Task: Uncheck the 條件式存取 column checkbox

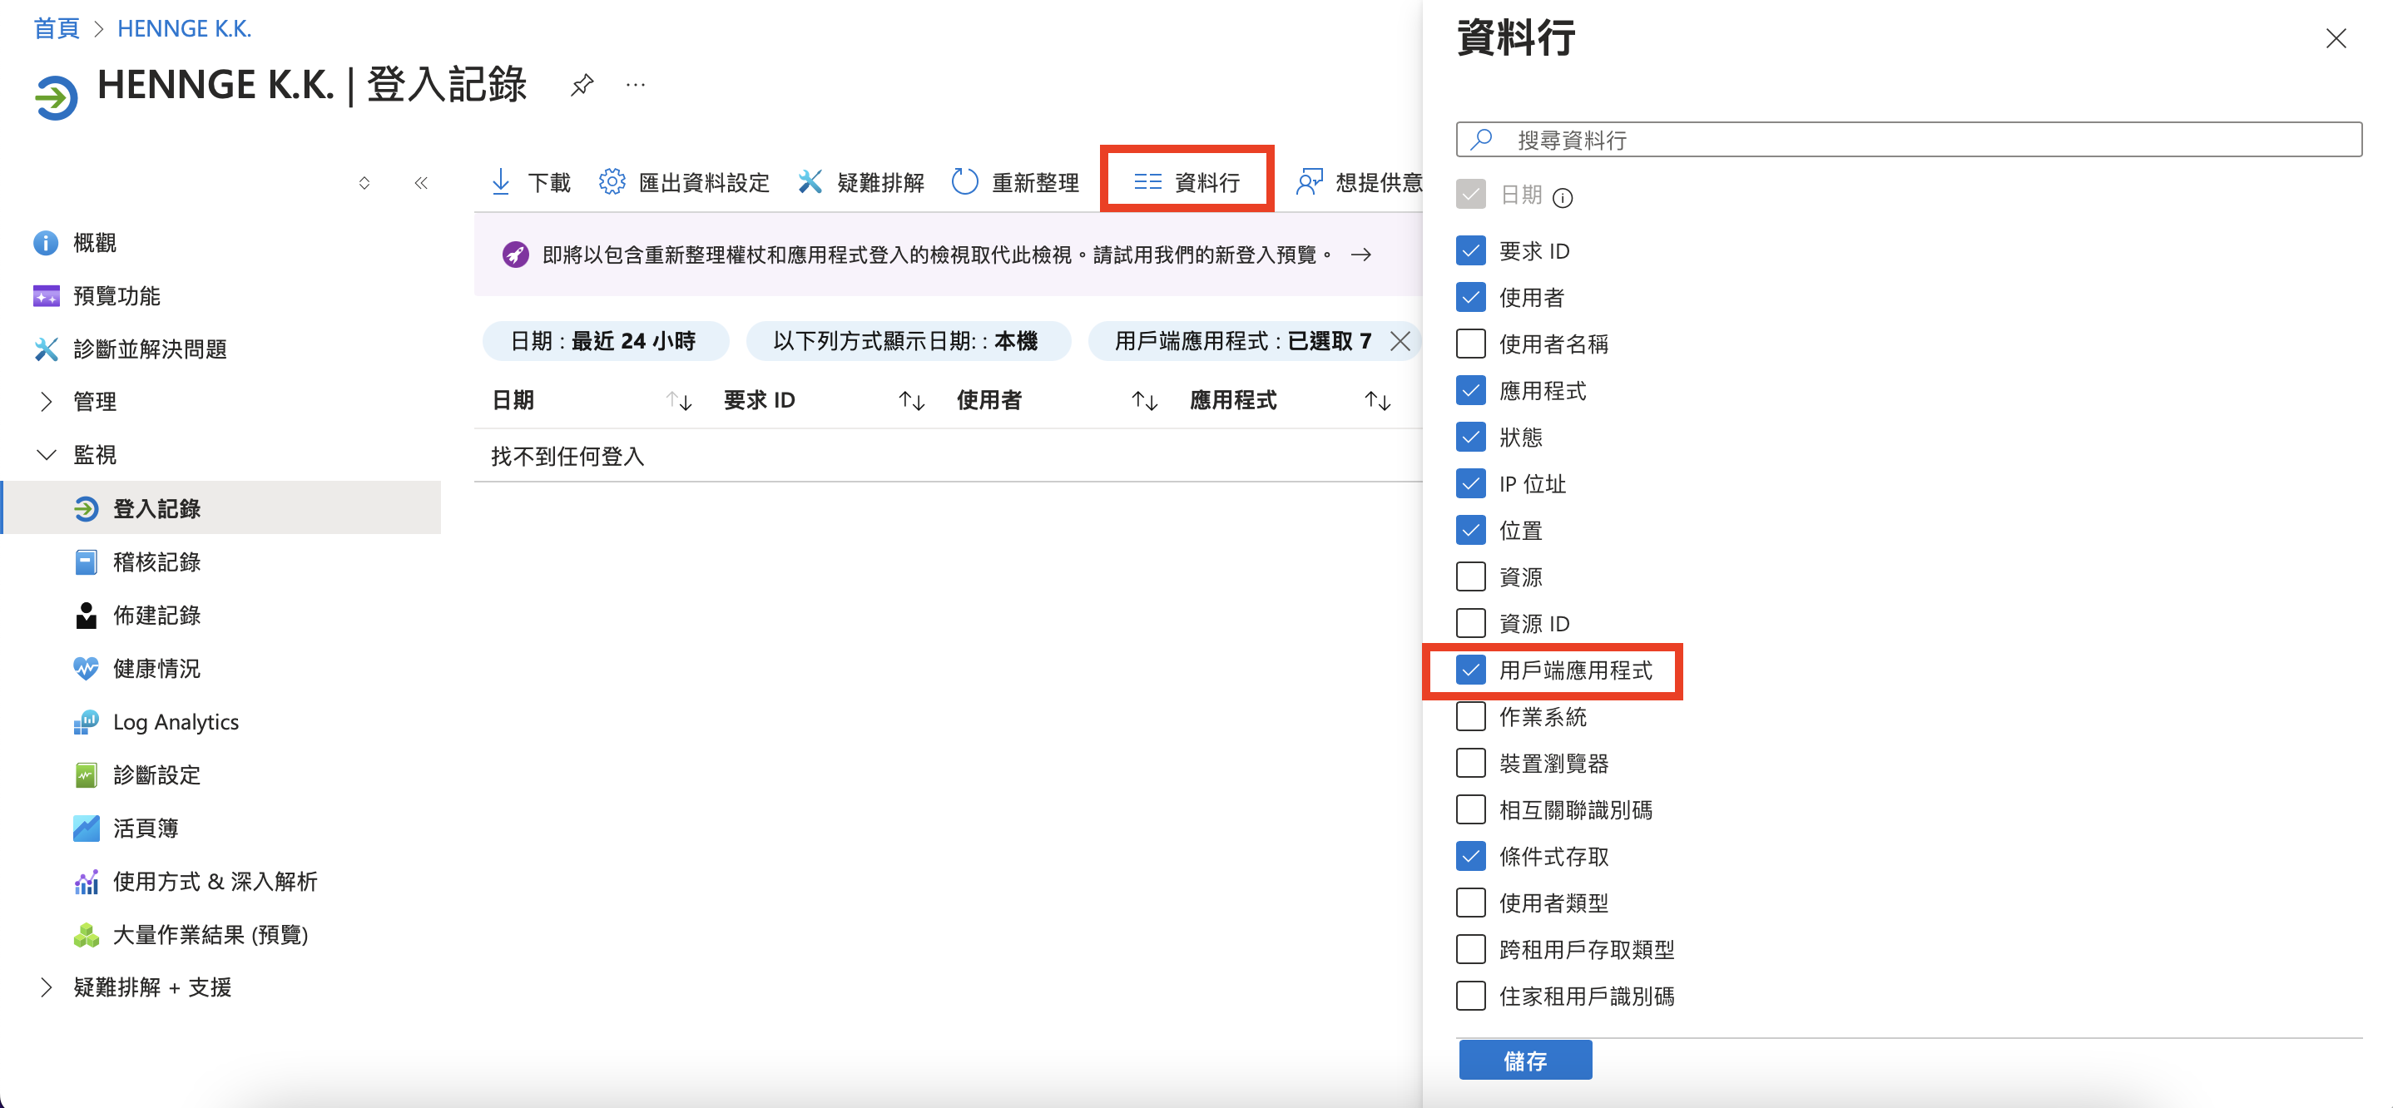Action: [x=1470, y=856]
